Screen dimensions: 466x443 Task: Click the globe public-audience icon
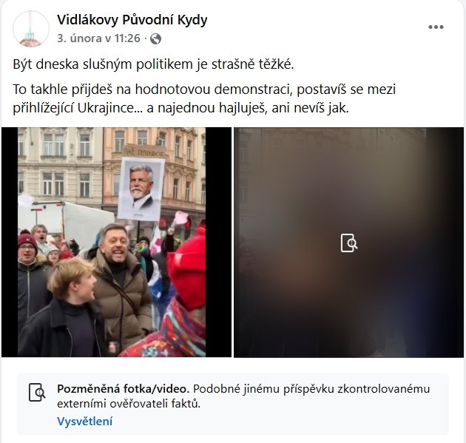[156, 38]
